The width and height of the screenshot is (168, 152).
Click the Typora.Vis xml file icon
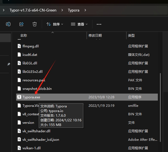(x=19, y=105)
